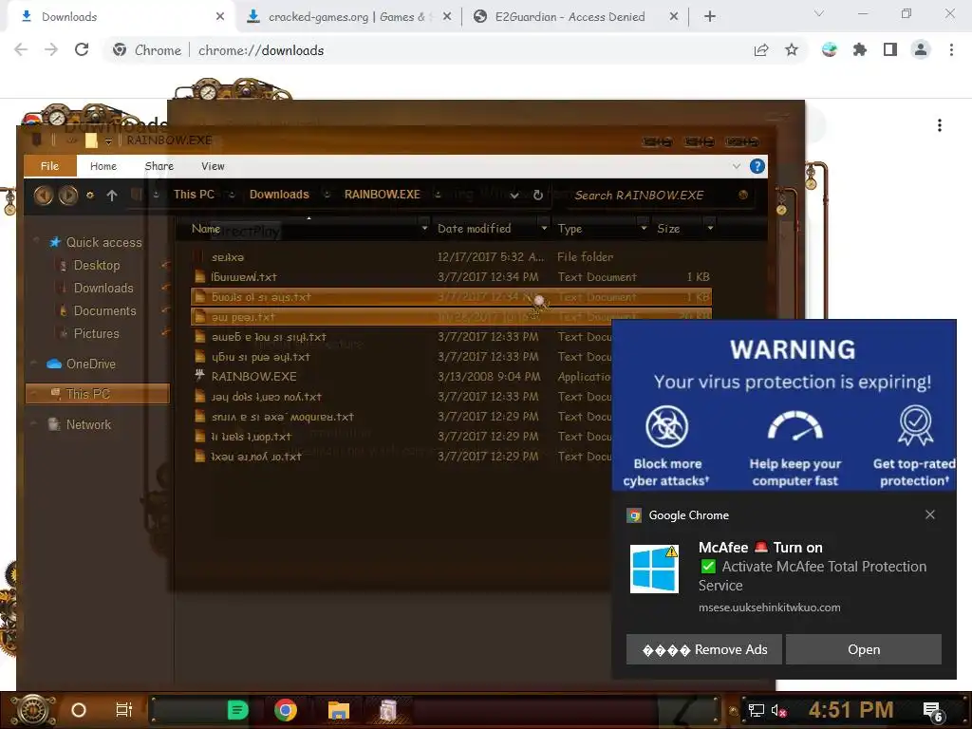Screen dimensions: 972x729
Task: Click the globe extension icon in toolbar
Action: click(830, 49)
